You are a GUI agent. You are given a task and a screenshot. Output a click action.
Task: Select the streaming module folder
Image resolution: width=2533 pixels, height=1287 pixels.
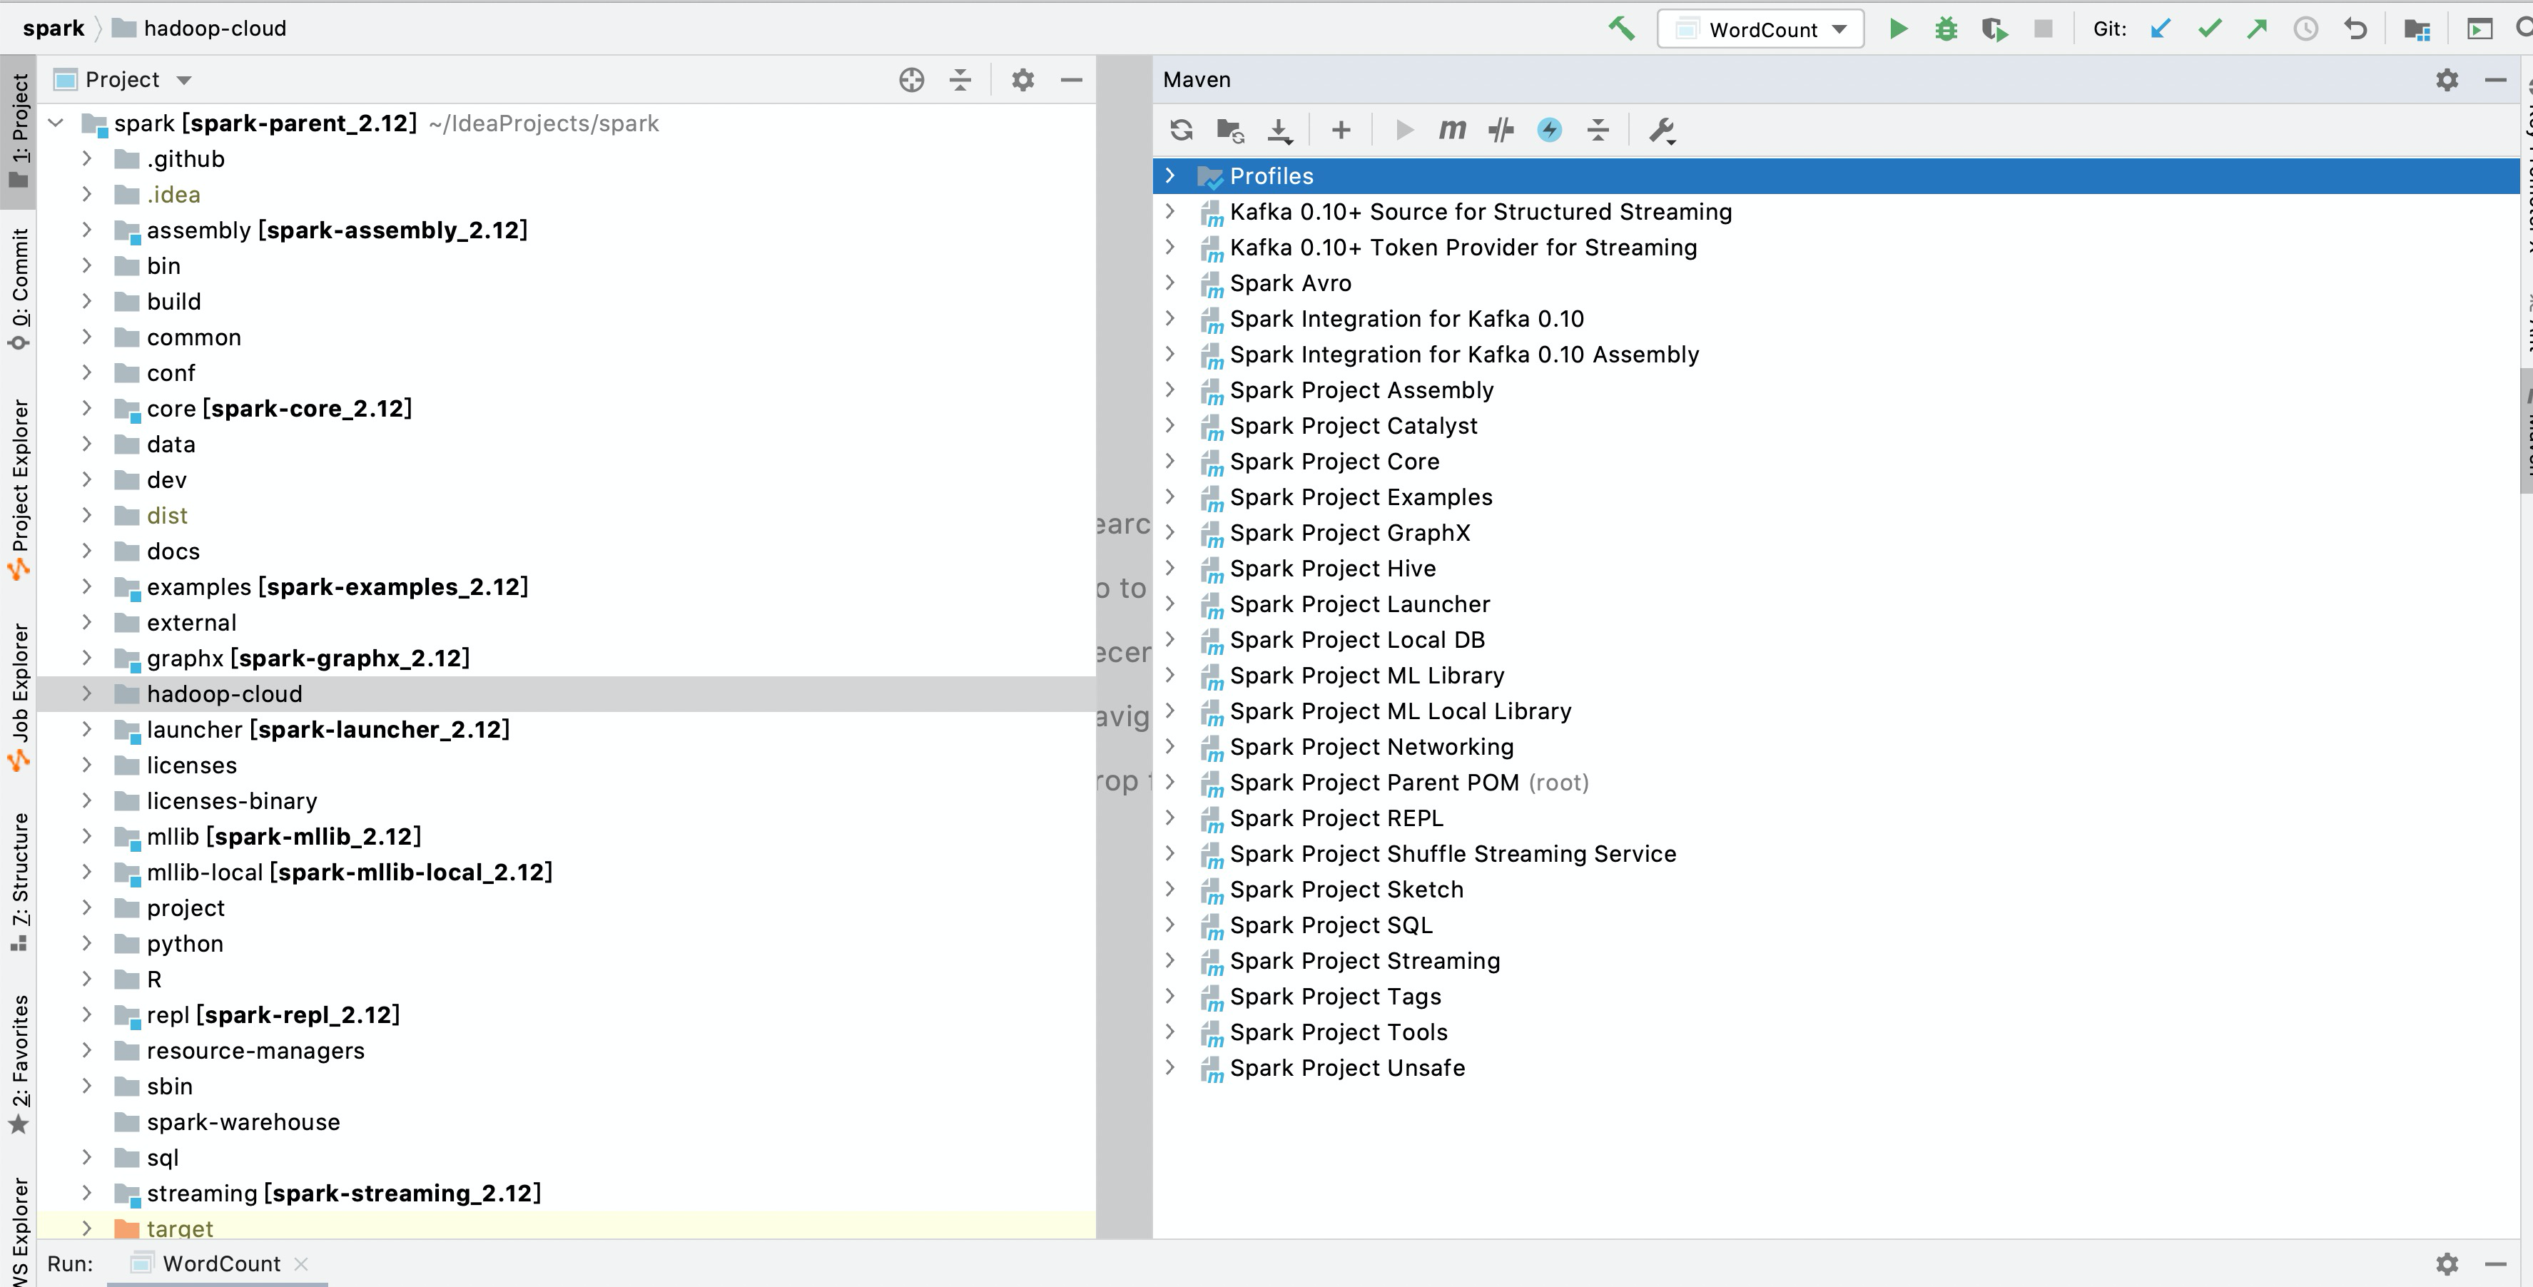[x=344, y=1193]
